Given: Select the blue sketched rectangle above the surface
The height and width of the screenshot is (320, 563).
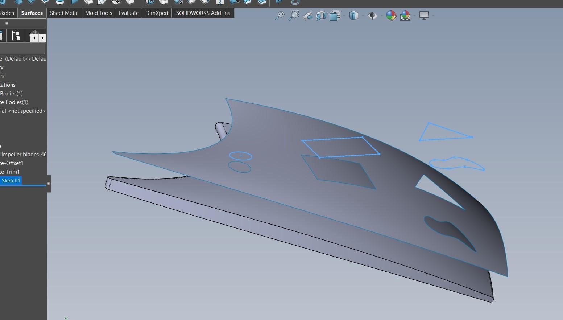Looking at the screenshot, I should [x=341, y=147].
